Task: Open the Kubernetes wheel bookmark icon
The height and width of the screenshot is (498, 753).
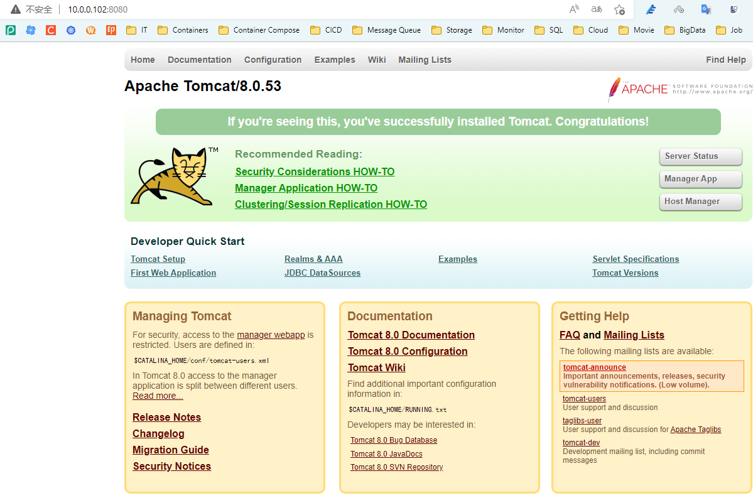Action: coord(71,30)
